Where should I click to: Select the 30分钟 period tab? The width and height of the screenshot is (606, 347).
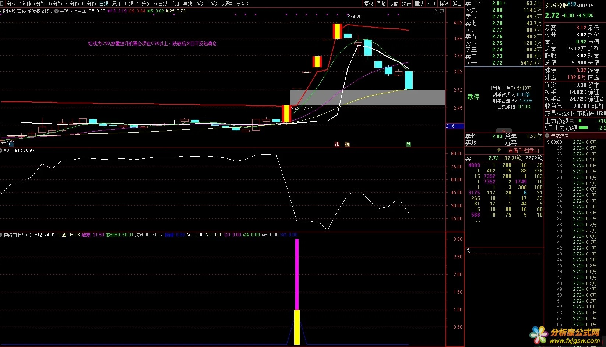72,4
